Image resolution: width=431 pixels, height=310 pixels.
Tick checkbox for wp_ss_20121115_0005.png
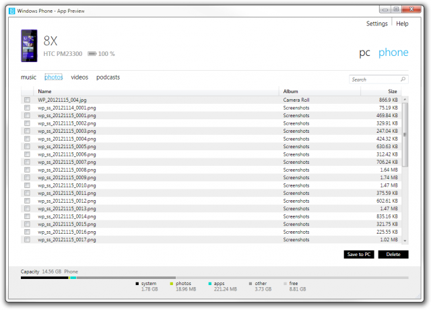tap(27, 146)
